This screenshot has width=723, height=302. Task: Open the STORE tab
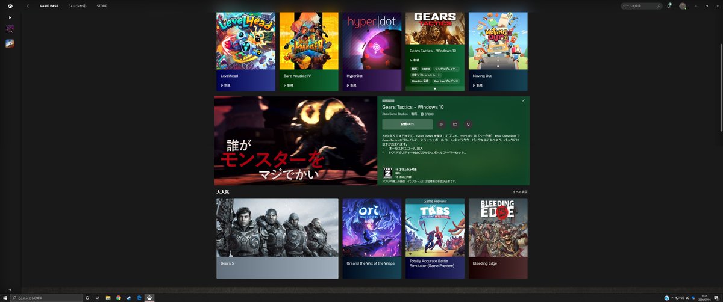coord(102,5)
